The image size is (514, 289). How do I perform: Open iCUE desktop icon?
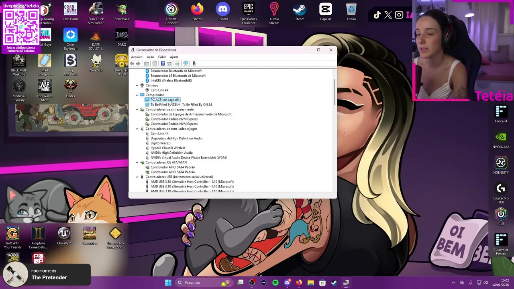pos(501,217)
